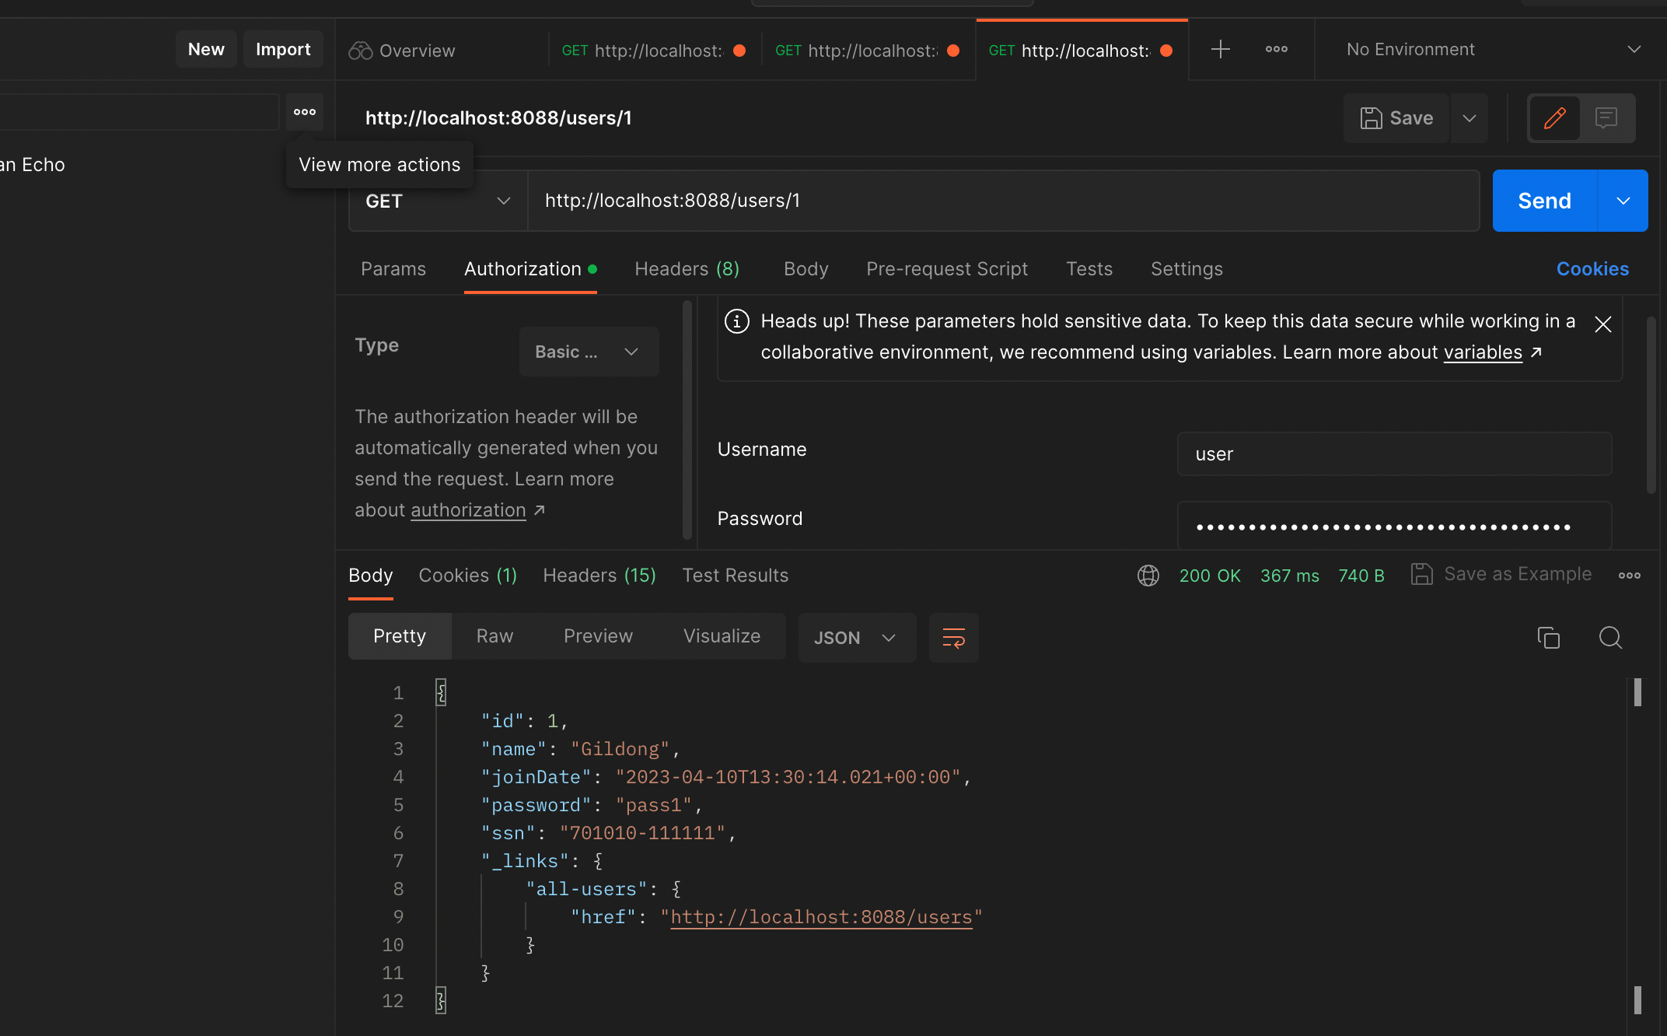
Task: Open response more options ellipsis
Action: [1630, 576]
